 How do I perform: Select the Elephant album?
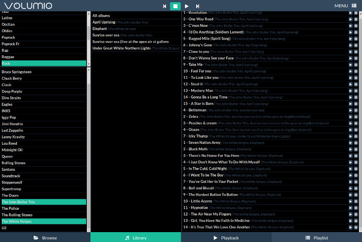pos(99,29)
